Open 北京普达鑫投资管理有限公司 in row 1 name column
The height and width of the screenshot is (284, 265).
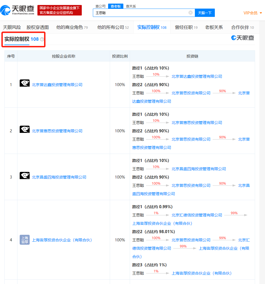coord(57,85)
